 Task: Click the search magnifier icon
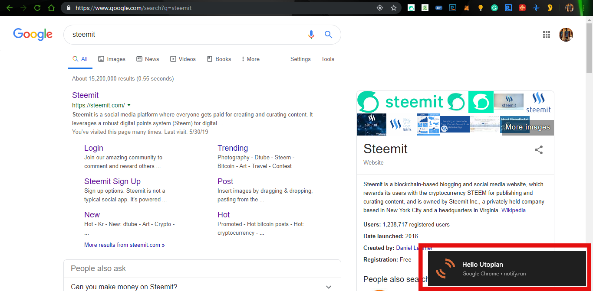[328, 34]
